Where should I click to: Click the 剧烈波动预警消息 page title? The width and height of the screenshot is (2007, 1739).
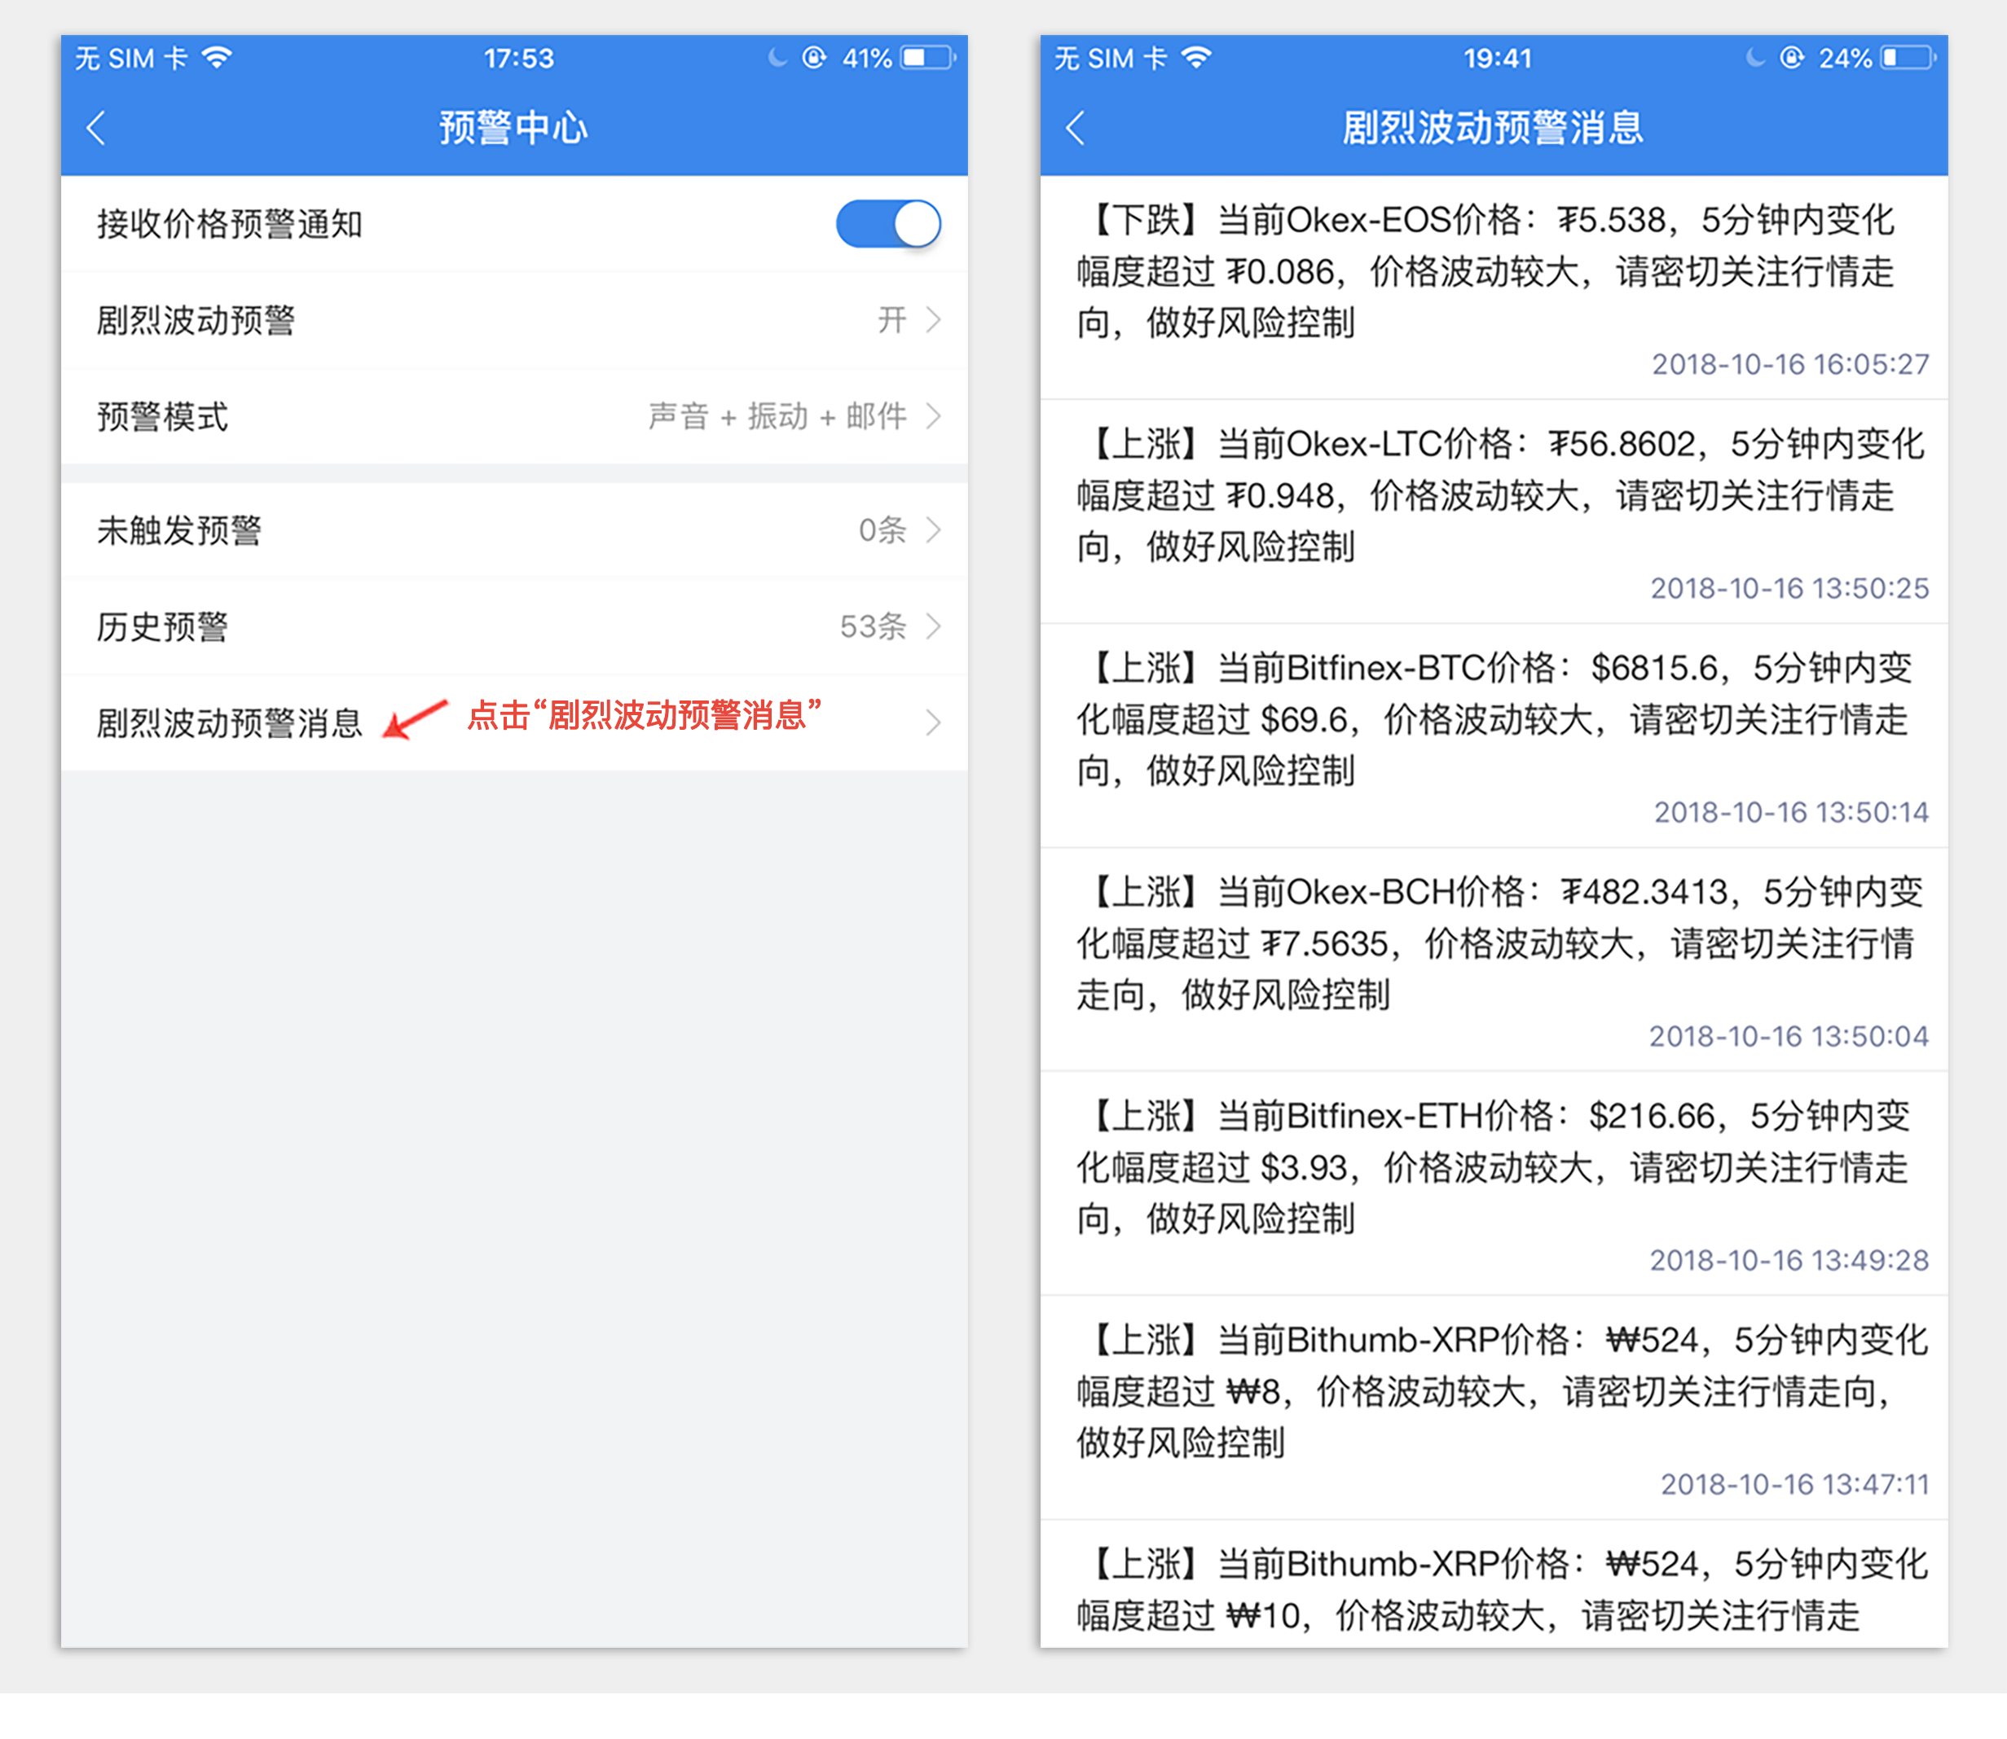coord(1494,128)
